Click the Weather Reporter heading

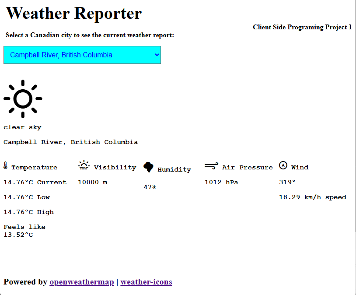tap(74, 14)
